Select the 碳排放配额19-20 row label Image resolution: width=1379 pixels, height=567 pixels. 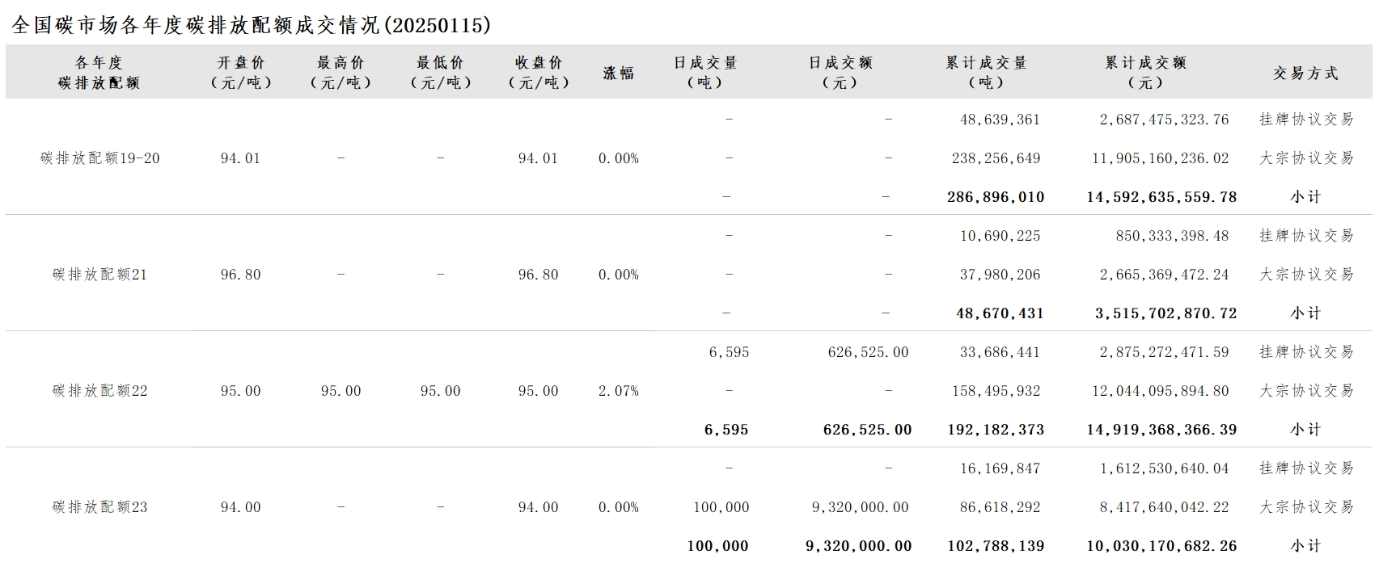coord(99,158)
